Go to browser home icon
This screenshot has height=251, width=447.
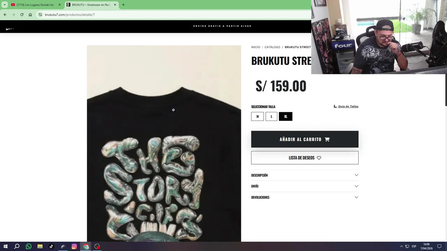click(30, 15)
